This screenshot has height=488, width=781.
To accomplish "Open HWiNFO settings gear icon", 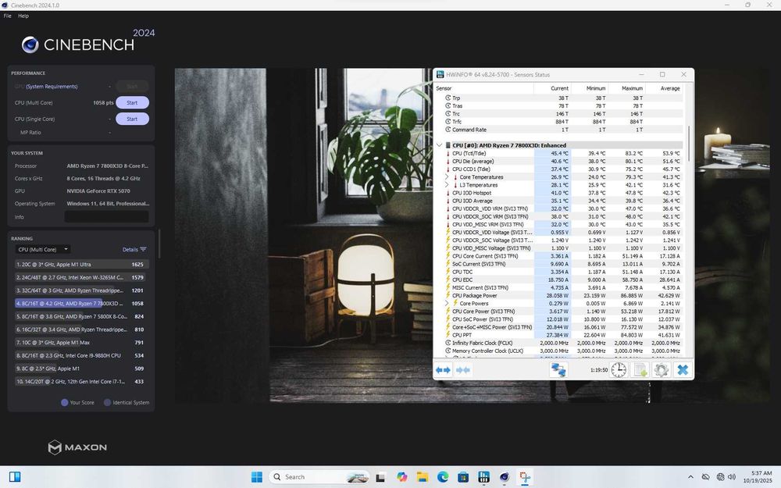I will click(x=661, y=370).
